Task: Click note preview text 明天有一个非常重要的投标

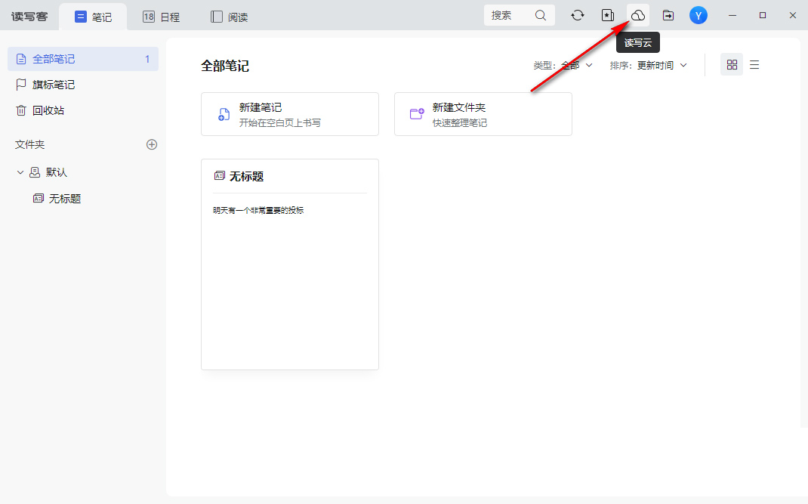Action: pos(258,210)
